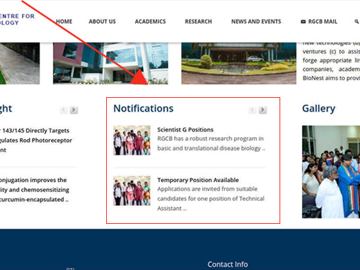The width and height of the screenshot is (360, 270).
Task: Click the Gallery photo of crowd
Action: point(331,172)
